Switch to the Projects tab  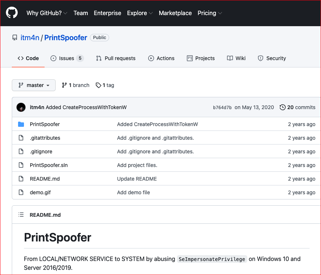click(x=200, y=58)
